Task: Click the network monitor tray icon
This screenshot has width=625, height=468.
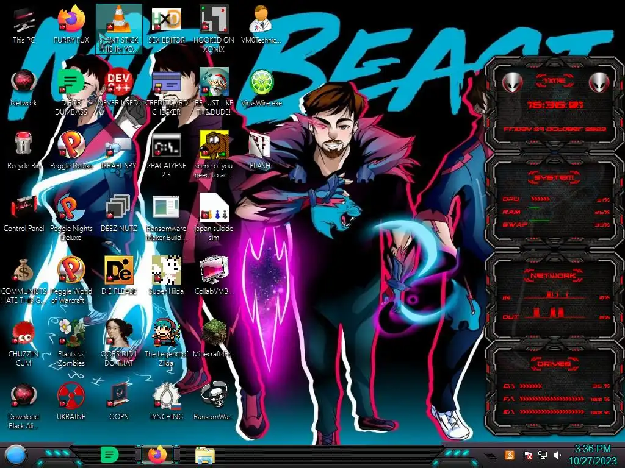Action: tap(542, 455)
